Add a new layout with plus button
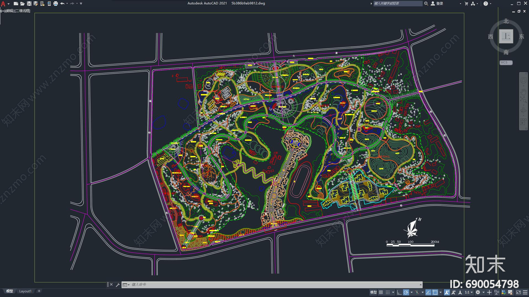Screen dimensions: 529x297 click(39, 291)
